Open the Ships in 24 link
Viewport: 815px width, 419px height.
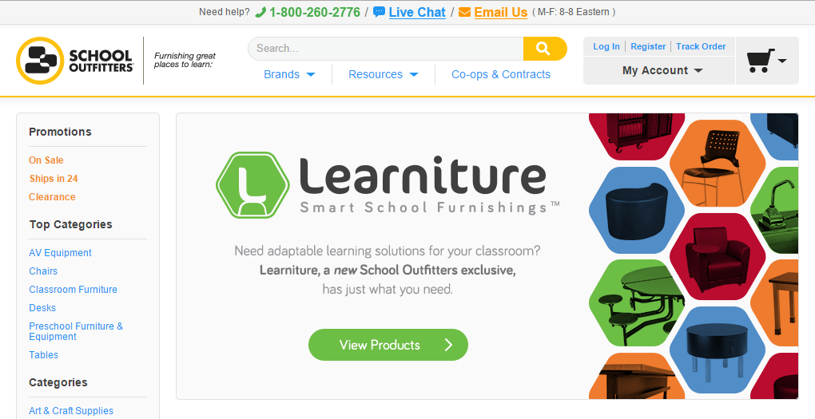point(54,179)
